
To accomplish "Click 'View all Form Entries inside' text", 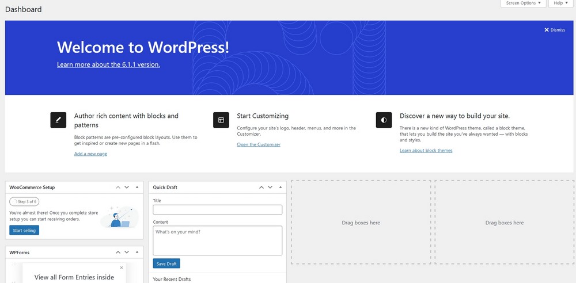I will [x=74, y=277].
